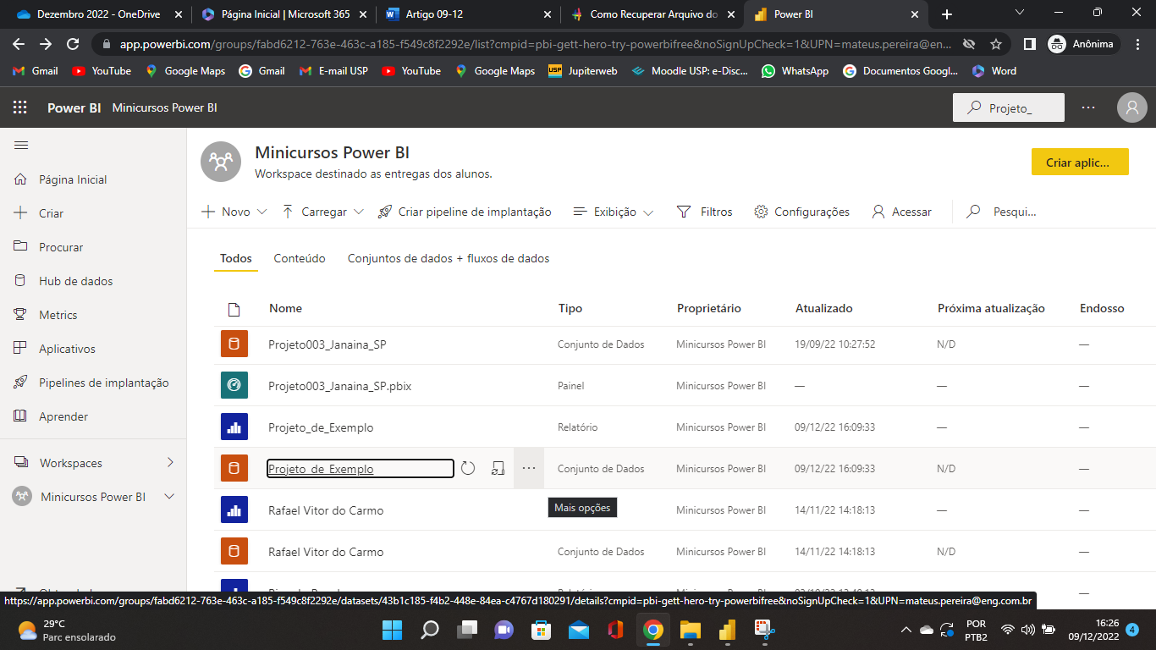Screen dimensions: 1156x650
Task: Sort by the Nome column header
Action: click(x=285, y=308)
